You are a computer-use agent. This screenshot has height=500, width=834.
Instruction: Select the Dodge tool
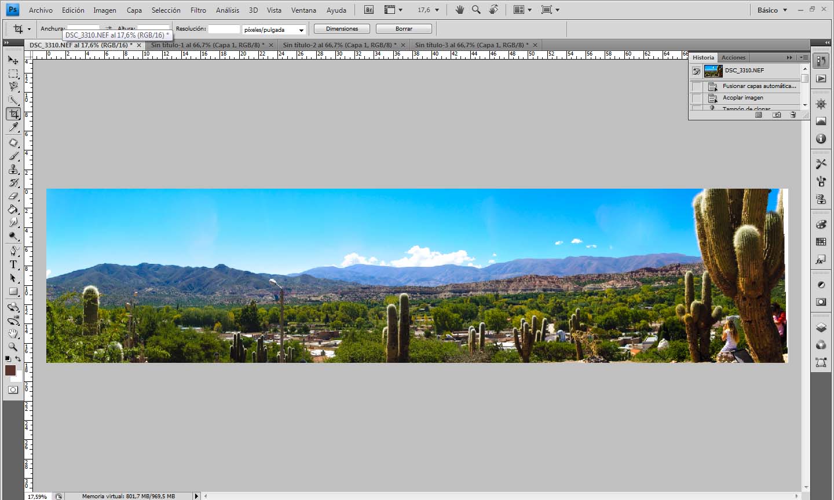coord(13,236)
